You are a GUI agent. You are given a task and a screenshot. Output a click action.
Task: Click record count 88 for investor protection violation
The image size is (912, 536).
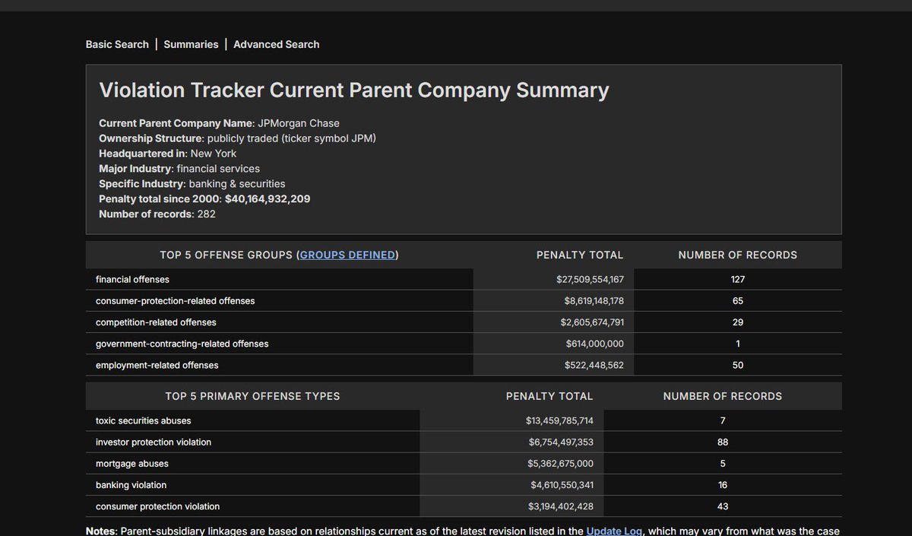(x=723, y=442)
